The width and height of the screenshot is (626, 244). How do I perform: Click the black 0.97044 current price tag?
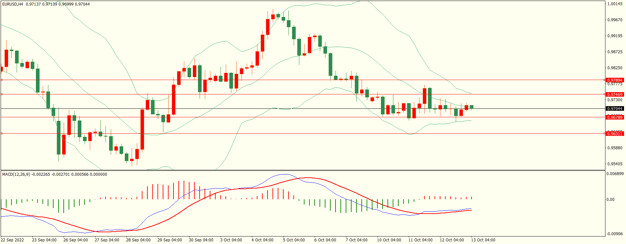tap(615, 108)
